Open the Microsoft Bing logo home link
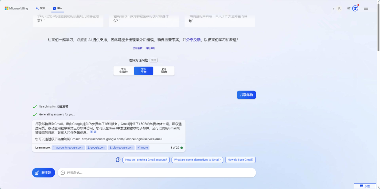 [x=16, y=8]
